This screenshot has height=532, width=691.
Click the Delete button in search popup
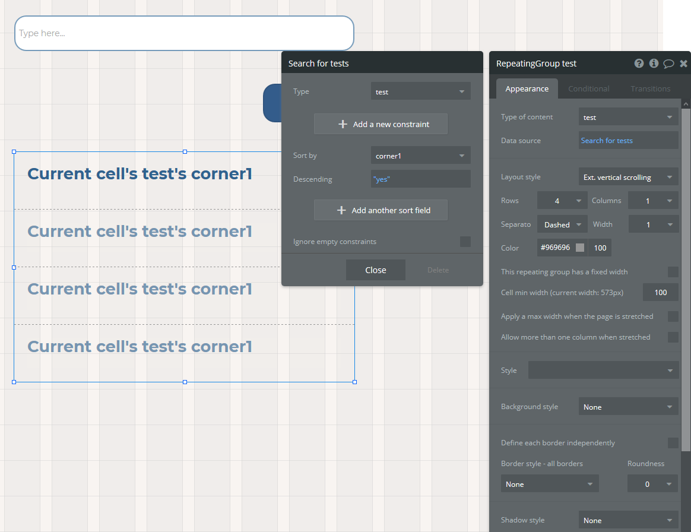tap(438, 270)
